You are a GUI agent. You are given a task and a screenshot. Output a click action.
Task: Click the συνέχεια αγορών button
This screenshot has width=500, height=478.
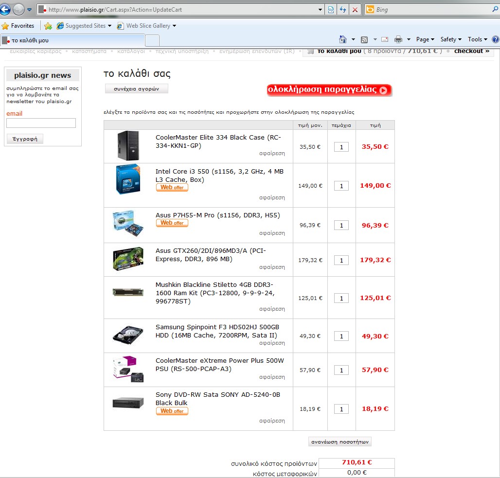tap(137, 89)
